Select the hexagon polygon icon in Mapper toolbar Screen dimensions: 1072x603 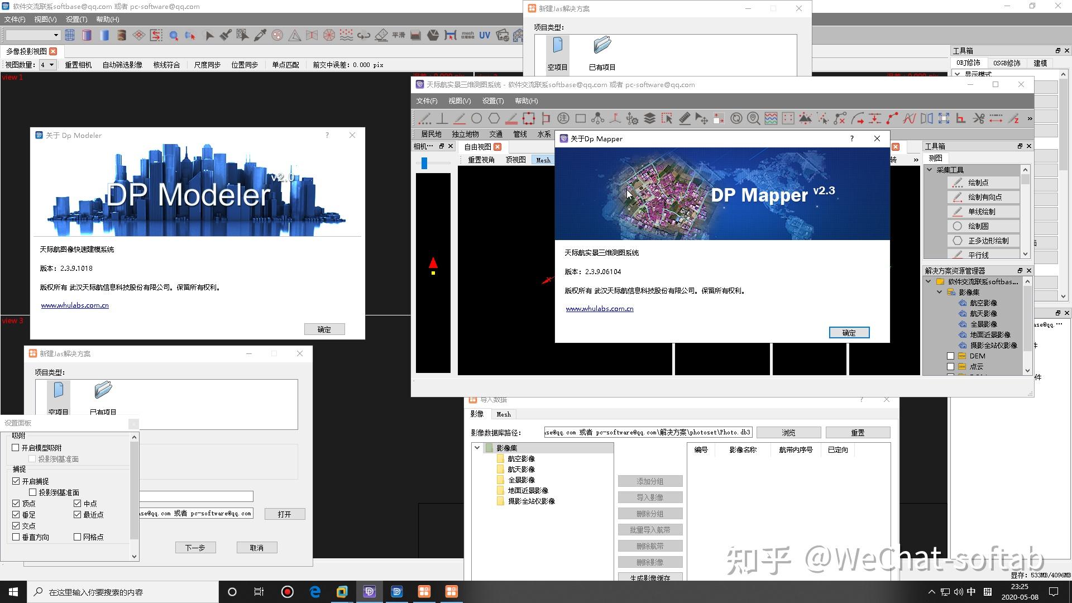[494, 118]
